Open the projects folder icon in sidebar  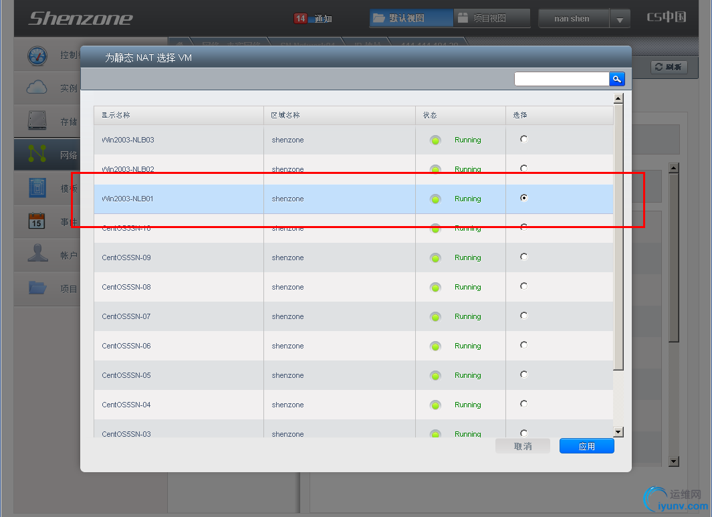coord(37,288)
